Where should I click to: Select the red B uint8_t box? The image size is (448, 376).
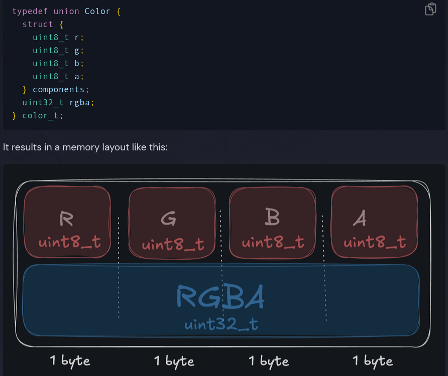(272, 222)
